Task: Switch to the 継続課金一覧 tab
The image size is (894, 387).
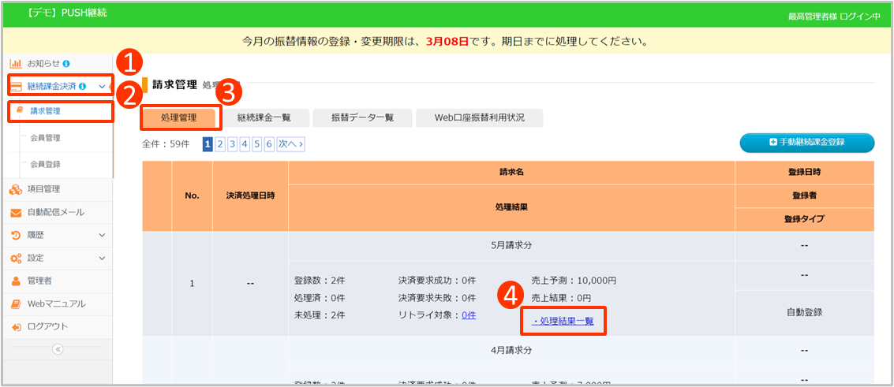Action: 264,118
